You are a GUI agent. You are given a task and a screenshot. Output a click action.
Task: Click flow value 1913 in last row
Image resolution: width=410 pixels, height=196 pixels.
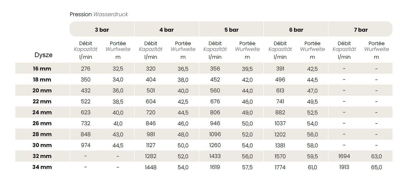[344, 167]
